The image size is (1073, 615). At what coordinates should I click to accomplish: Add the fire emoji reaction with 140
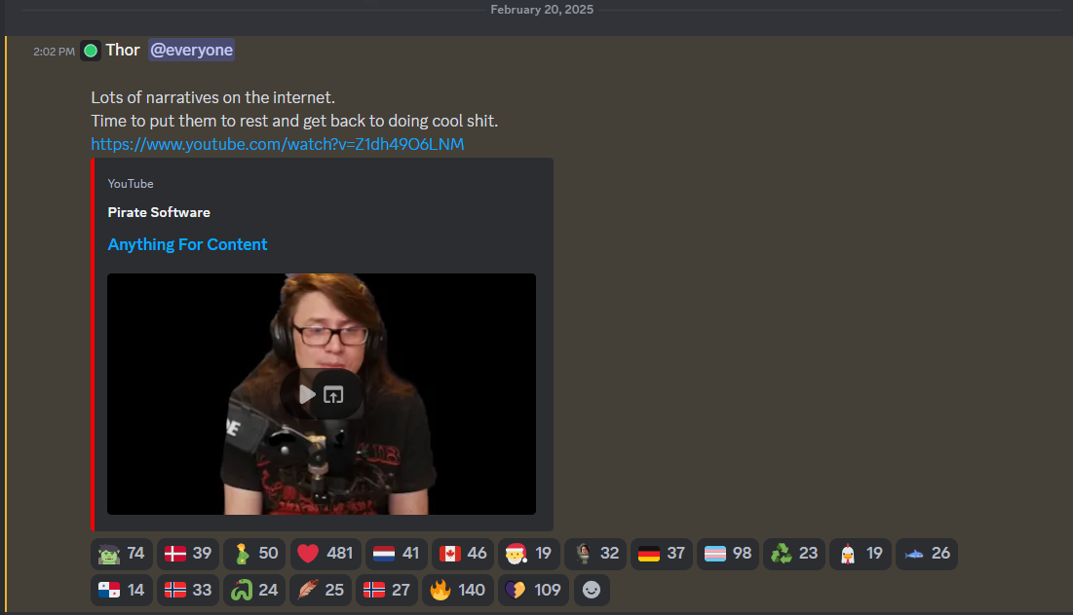458,590
